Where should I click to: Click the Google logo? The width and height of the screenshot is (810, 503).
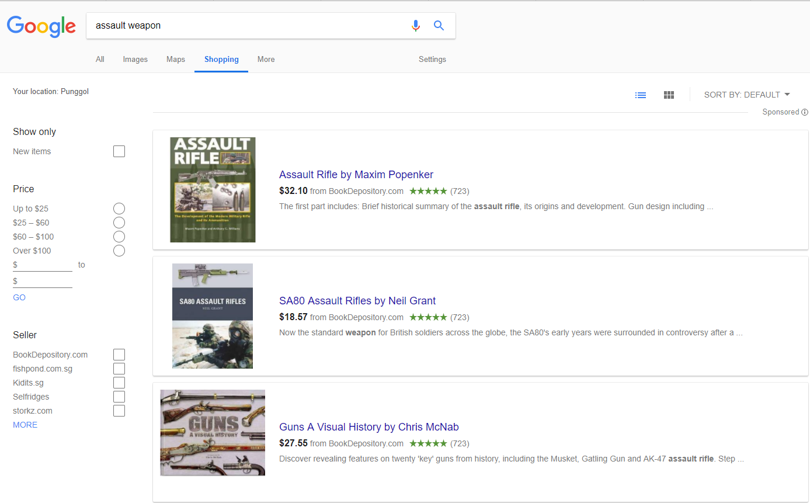[41, 26]
